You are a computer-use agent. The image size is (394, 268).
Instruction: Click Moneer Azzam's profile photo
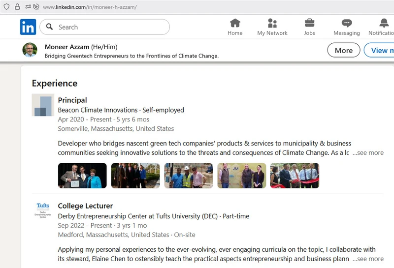[x=30, y=50]
